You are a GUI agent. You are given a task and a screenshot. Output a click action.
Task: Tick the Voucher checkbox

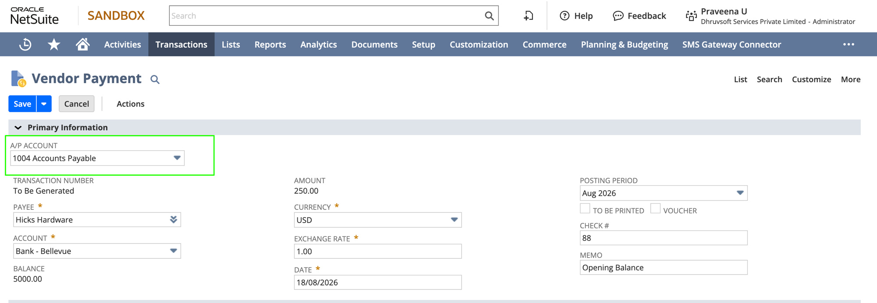(x=655, y=209)
